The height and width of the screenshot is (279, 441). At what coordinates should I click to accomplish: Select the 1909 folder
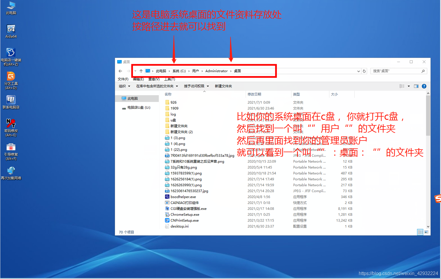click(x=174, y=108)
